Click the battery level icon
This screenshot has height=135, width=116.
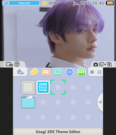tap(110, 3)
